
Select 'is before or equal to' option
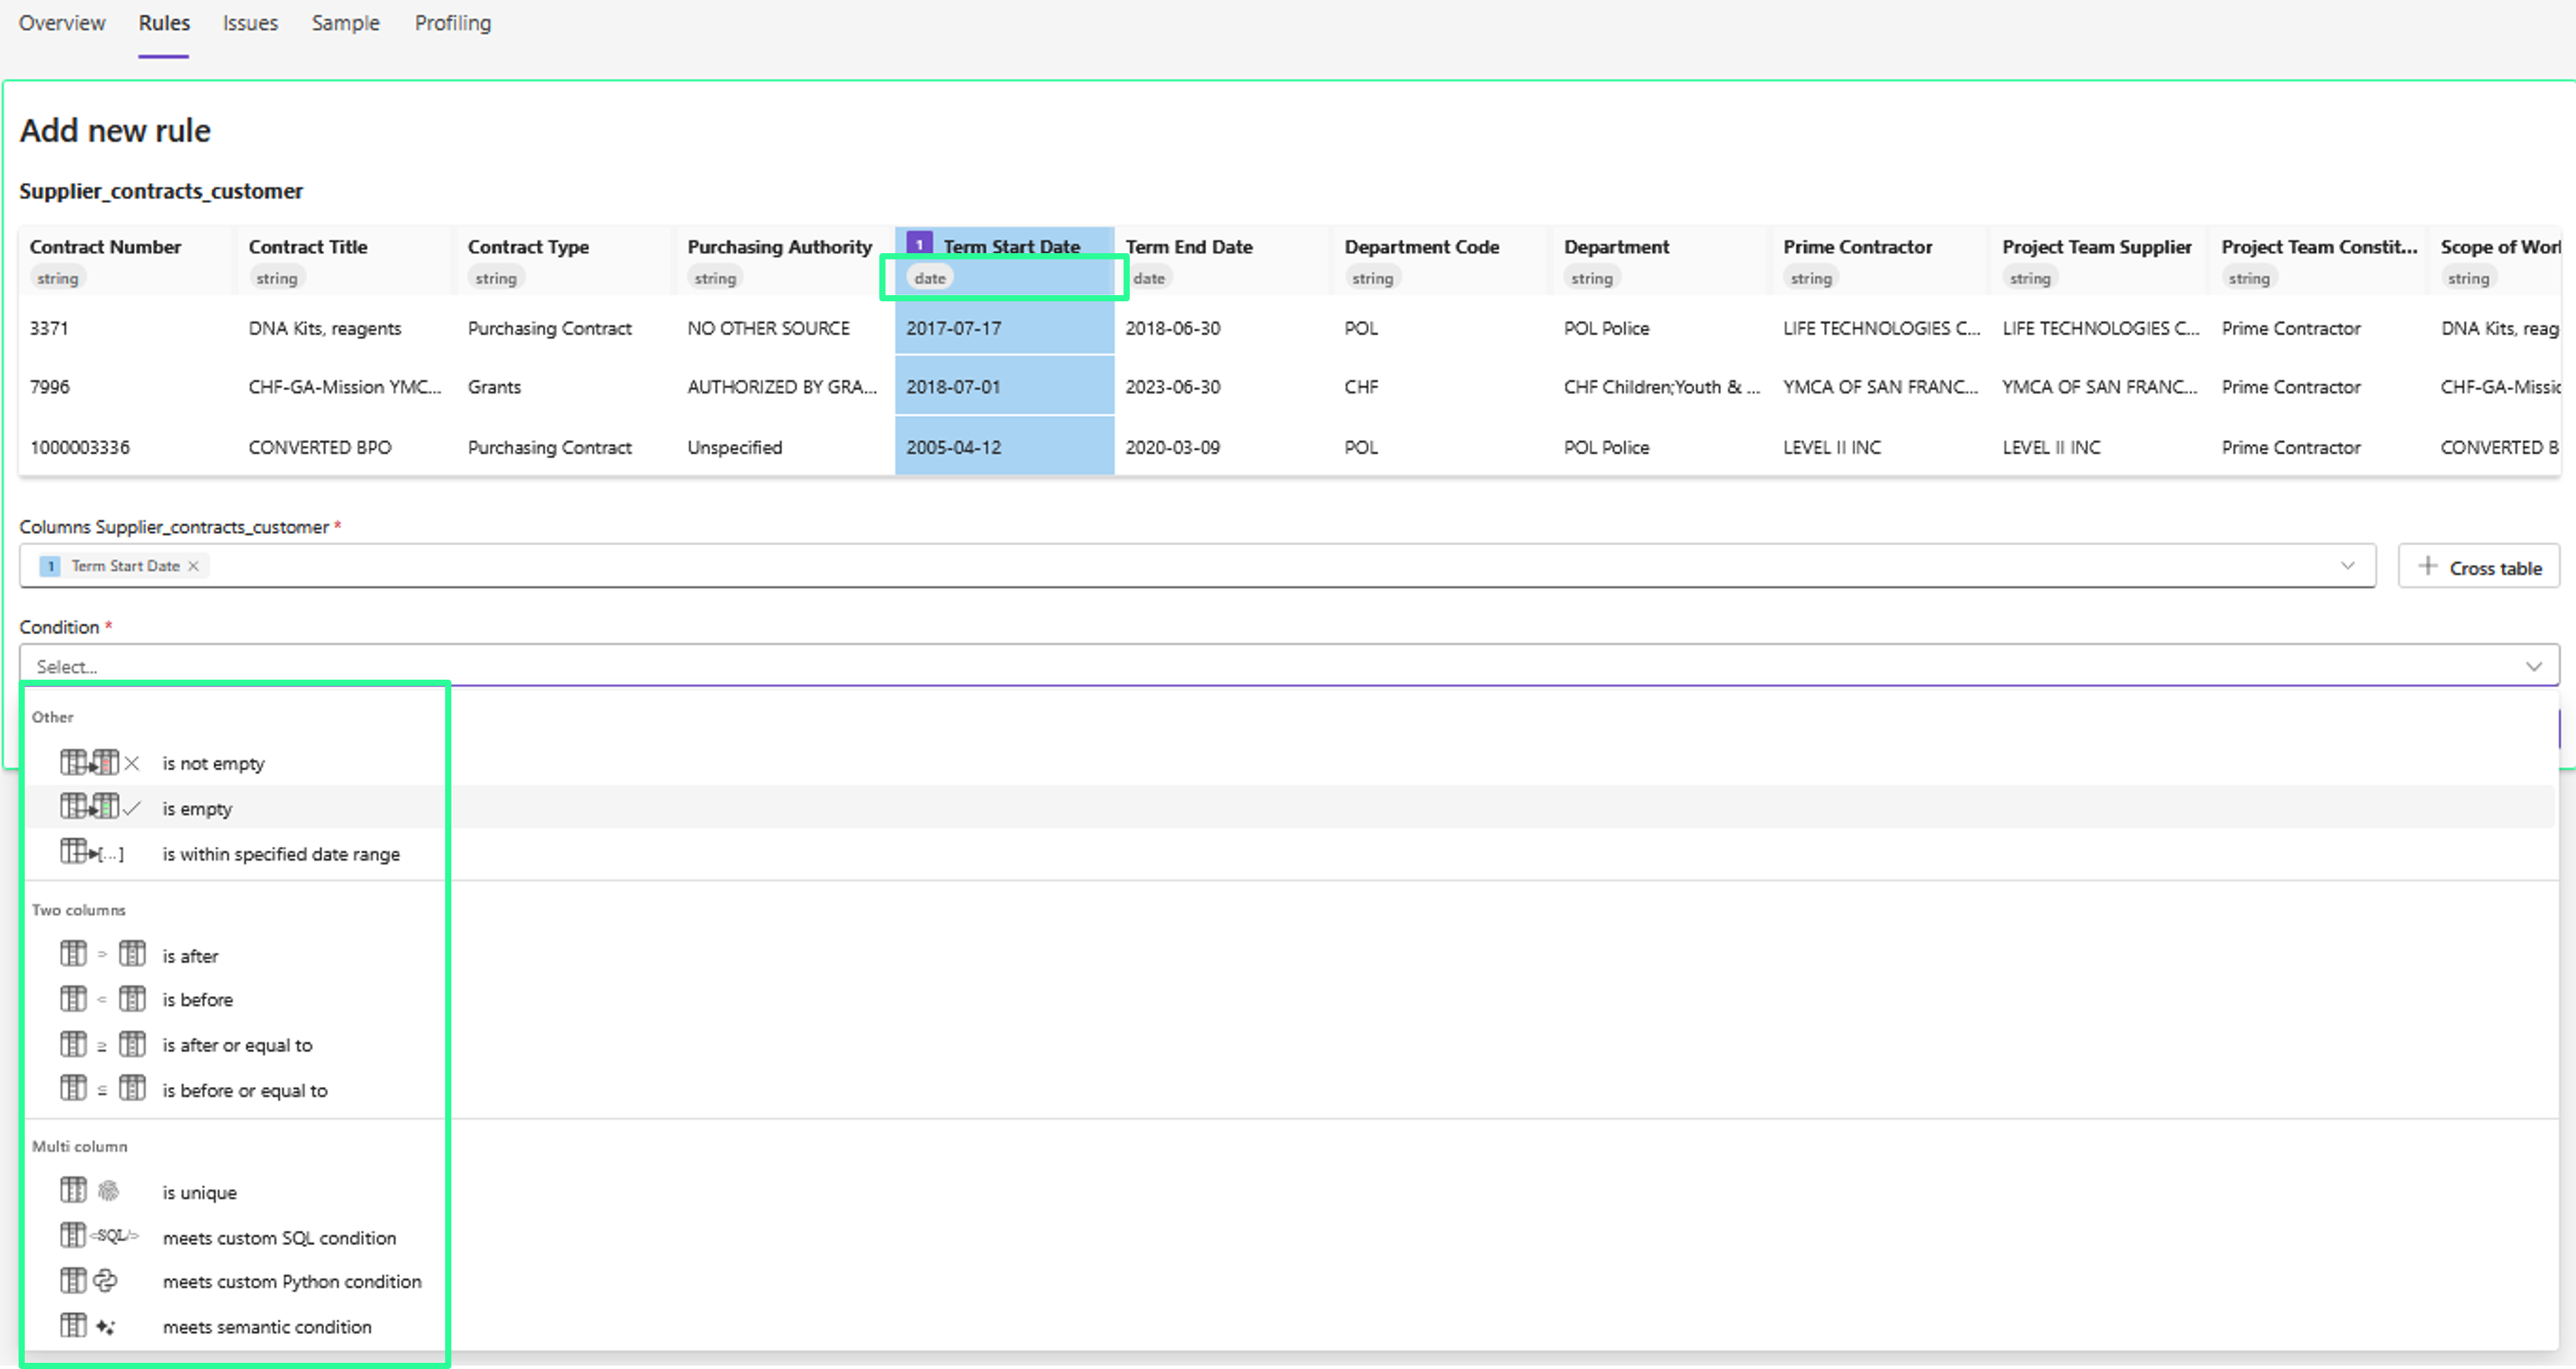[x=245, y=1090]
